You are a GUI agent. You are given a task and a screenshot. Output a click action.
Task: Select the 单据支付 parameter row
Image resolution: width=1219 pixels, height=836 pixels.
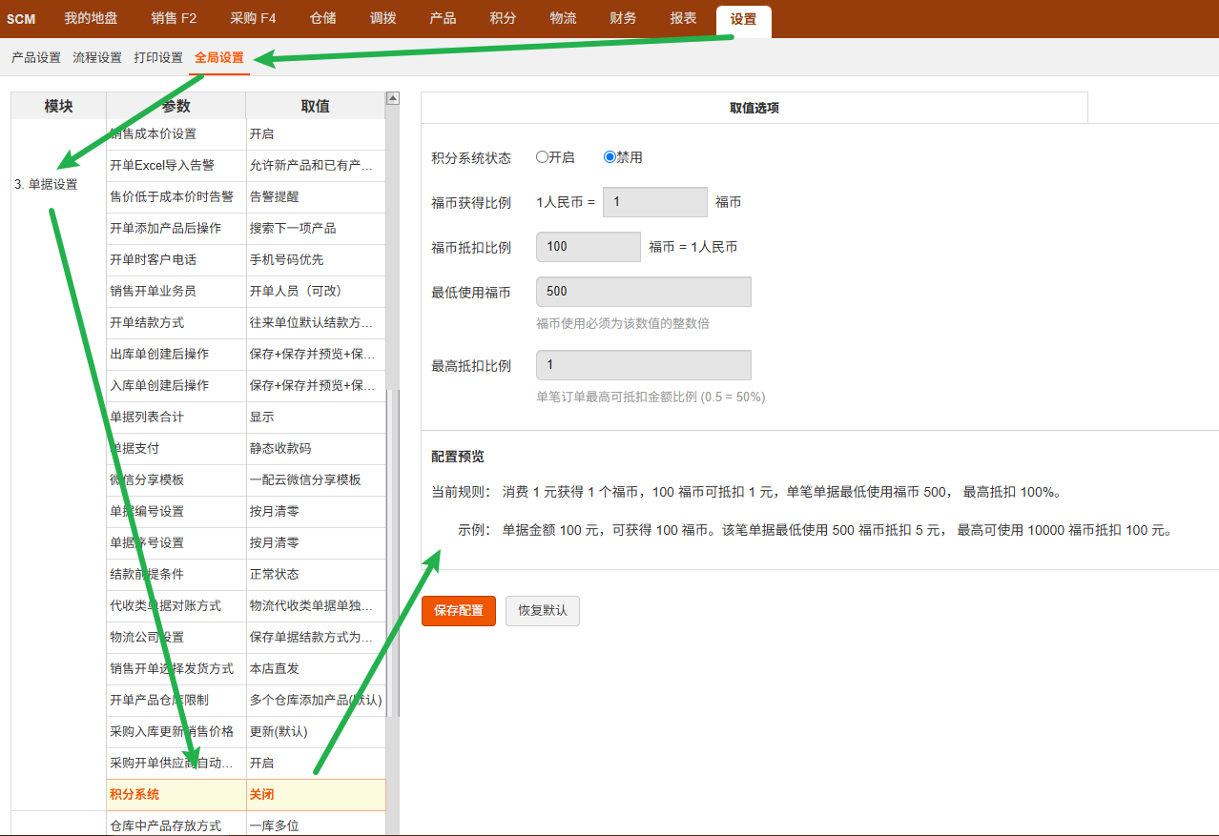[176, 448]
